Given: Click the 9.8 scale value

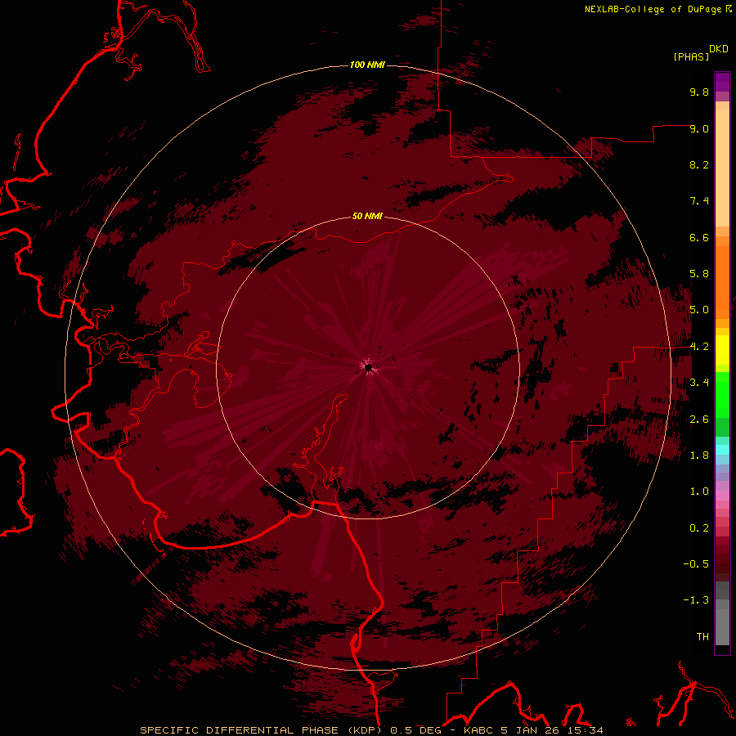Looking at the screenshot, I should pos(699,92).
